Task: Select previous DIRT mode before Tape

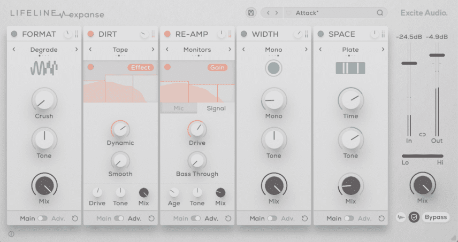Action: point(90,50)
